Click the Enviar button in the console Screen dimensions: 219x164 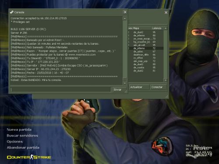[119, 90]
